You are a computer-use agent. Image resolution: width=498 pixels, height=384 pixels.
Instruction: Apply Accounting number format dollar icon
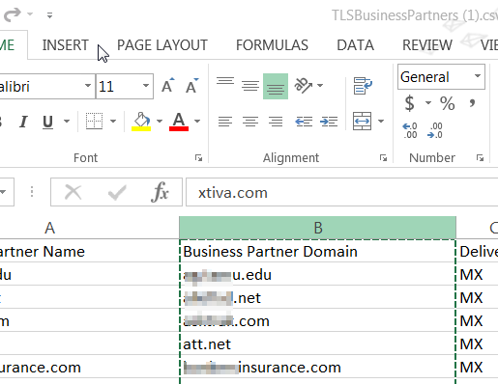(x=410, y=103)
